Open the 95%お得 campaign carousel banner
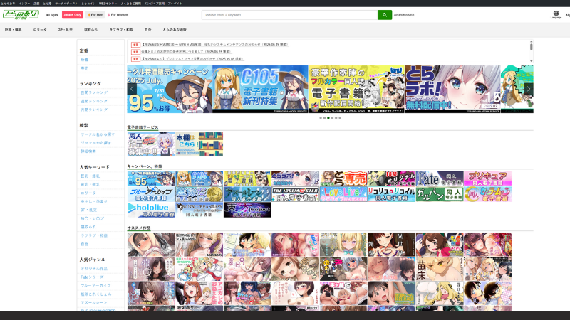570x320 pixels. 170,90
